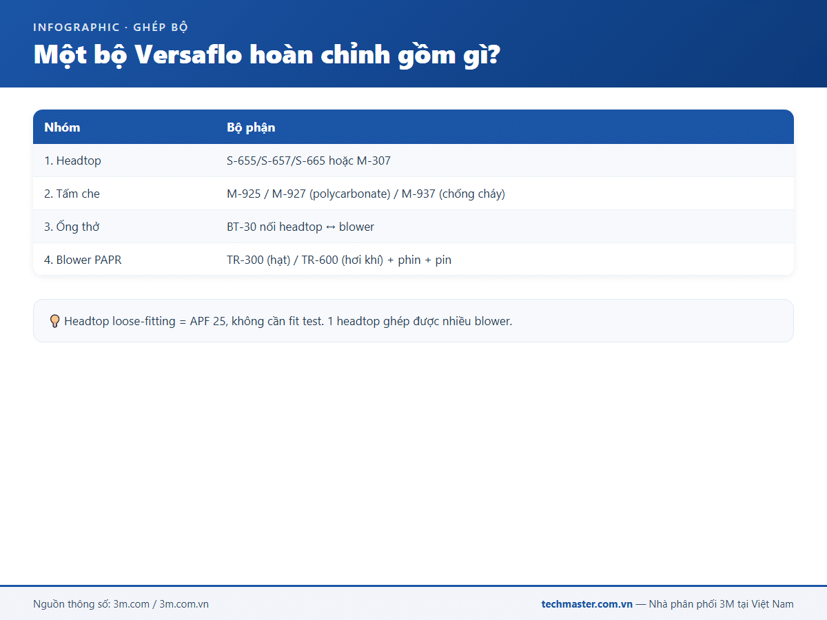Click the title "Một bộ Versaflo hoàn chỉnh gồm gì?"
This screenshot has height=620, width=827.
click(x=267, y=55)
